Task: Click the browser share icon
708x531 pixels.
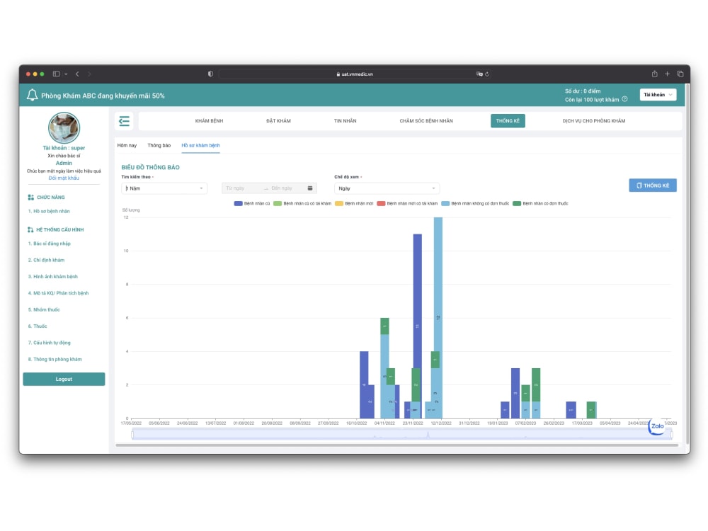Action: click(654, 74)
